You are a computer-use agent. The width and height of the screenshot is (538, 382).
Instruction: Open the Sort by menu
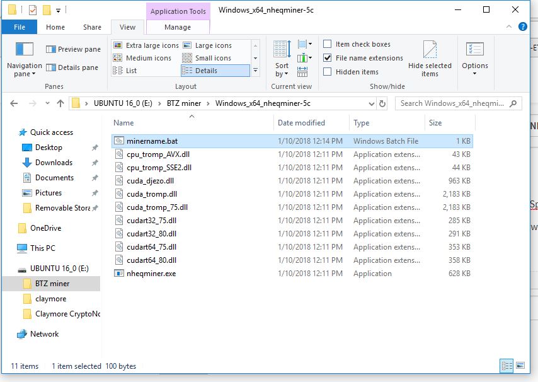click(282, 59)
